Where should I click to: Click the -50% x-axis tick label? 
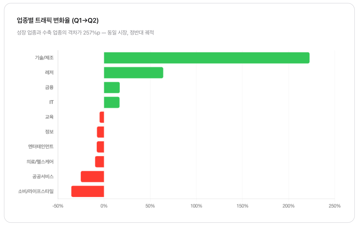point(58,206)
